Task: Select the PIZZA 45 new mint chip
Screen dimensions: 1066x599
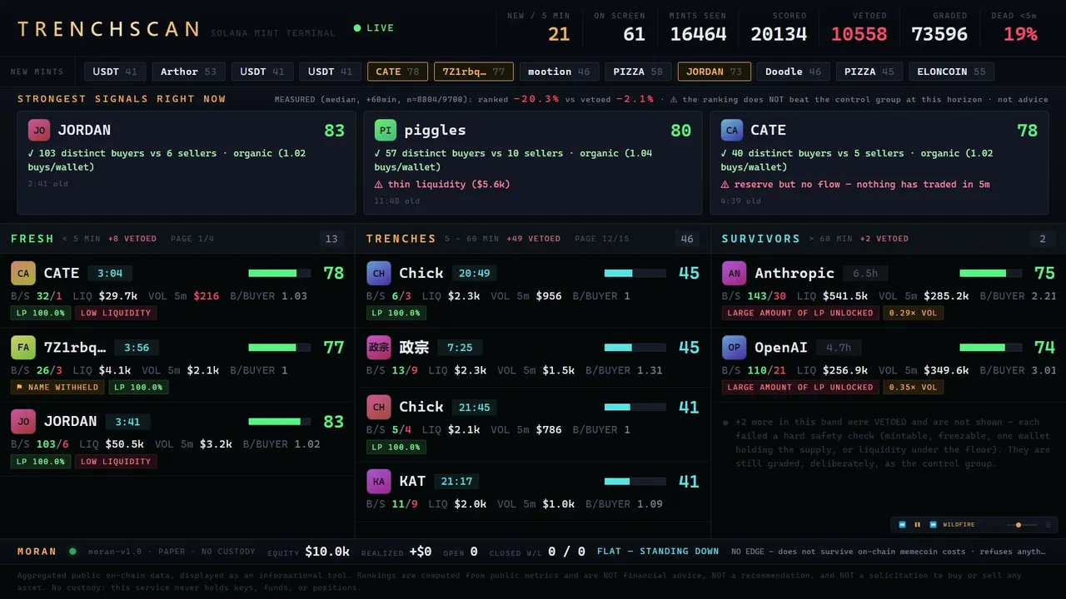Action: (869, 72)
